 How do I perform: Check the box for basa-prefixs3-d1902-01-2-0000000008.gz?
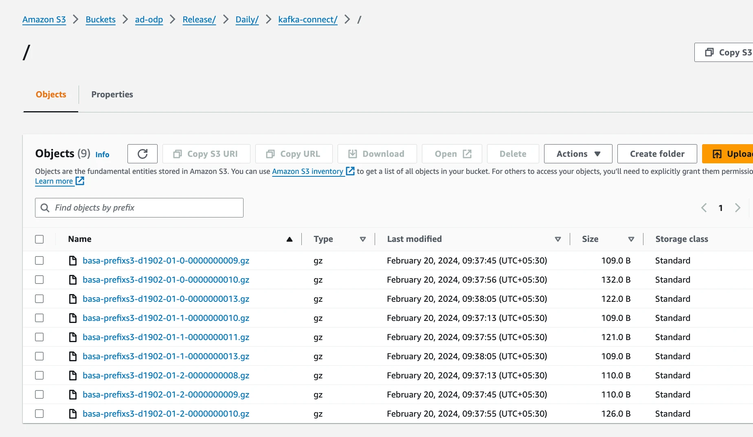(40, 376)
